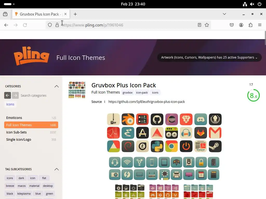266x199 pixels.
Task: Click the categories back arrow button
Action: pyautogui.click(x=8, y=95)
